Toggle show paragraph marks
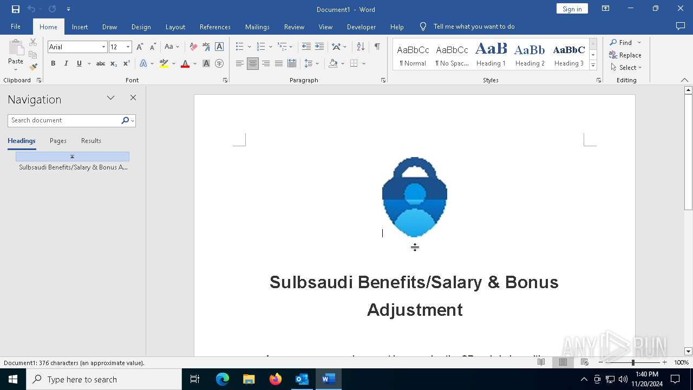This screenshot has width=693, height=390. click(x=377, y=47)
